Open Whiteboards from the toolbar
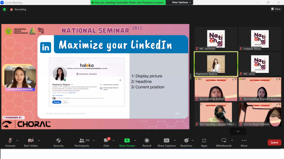This screenshot has width=284, height=159. 224,141
